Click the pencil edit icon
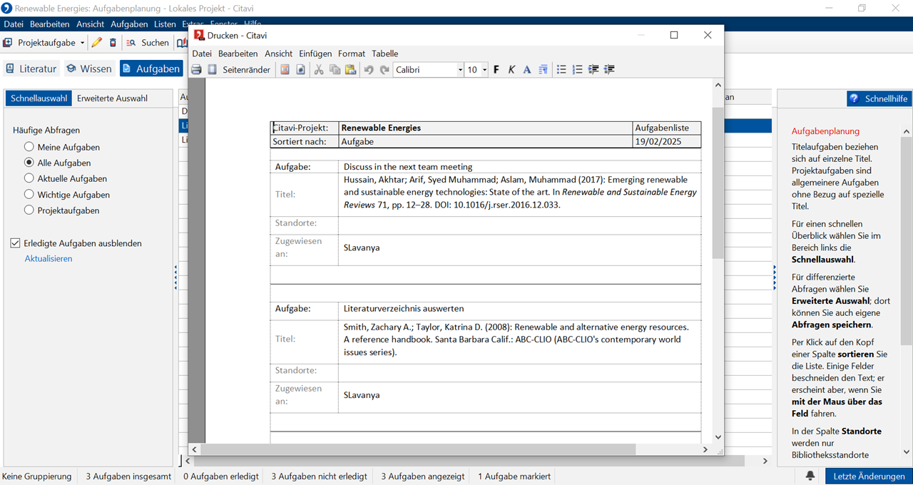This screenshot has height=485, width=913. click(97, 43)
